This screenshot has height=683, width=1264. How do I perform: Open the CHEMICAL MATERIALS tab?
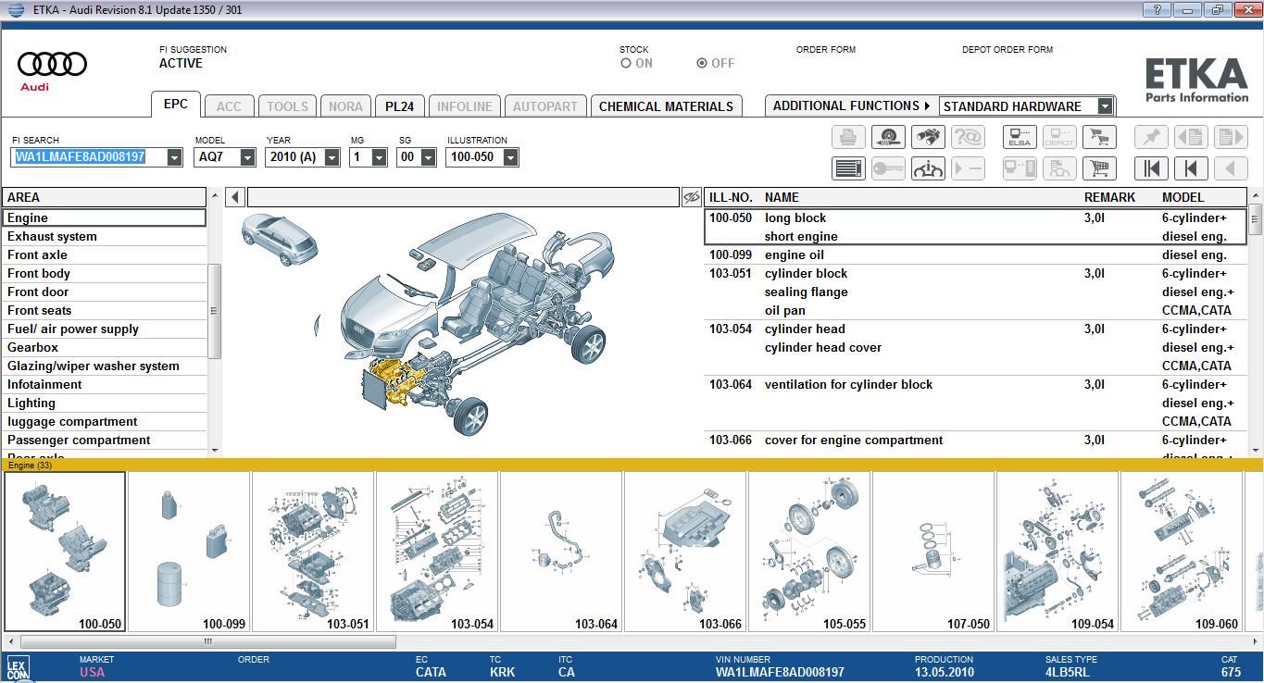(666, 106)
